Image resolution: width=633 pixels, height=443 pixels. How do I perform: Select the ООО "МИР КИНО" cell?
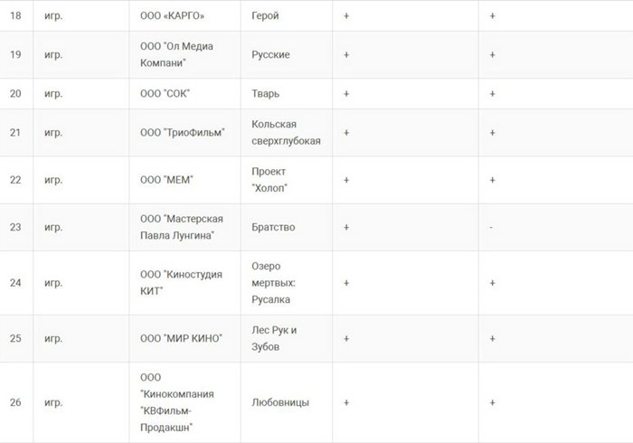(x=184, y=338)
